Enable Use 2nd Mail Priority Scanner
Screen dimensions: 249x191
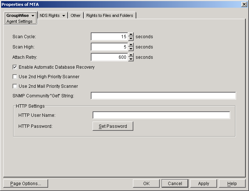click(x=15, y=86)
